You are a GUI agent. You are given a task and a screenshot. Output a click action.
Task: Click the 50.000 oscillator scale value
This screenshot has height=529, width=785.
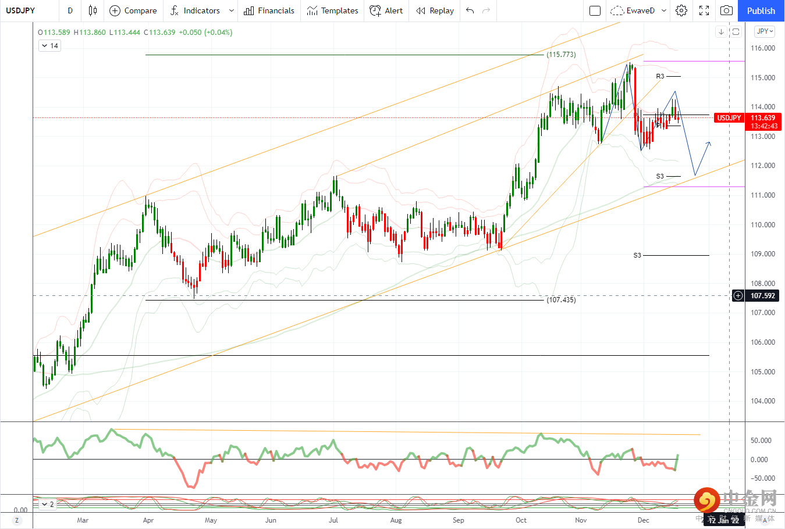point(761,441)
